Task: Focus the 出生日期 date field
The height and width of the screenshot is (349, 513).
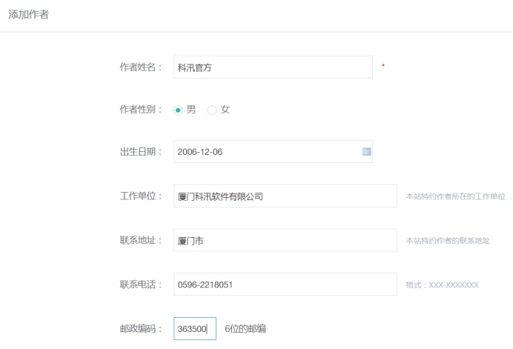Action: click(274, 151)
